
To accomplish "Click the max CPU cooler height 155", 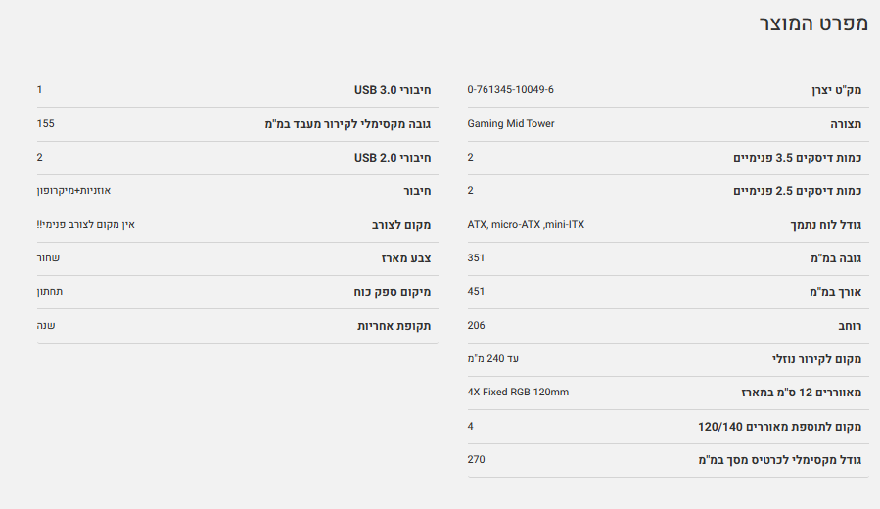I will [x=45, y=124].
